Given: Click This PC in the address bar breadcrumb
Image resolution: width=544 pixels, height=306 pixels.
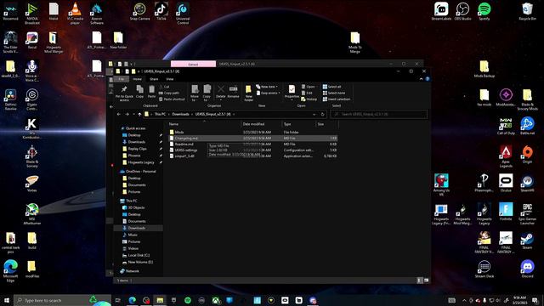Looking at the screenshot, I should click(160, 114).
